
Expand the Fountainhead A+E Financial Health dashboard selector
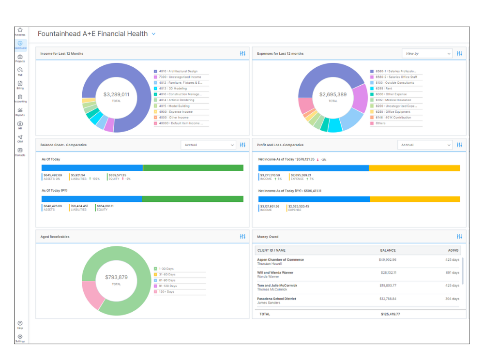[154, 34]
